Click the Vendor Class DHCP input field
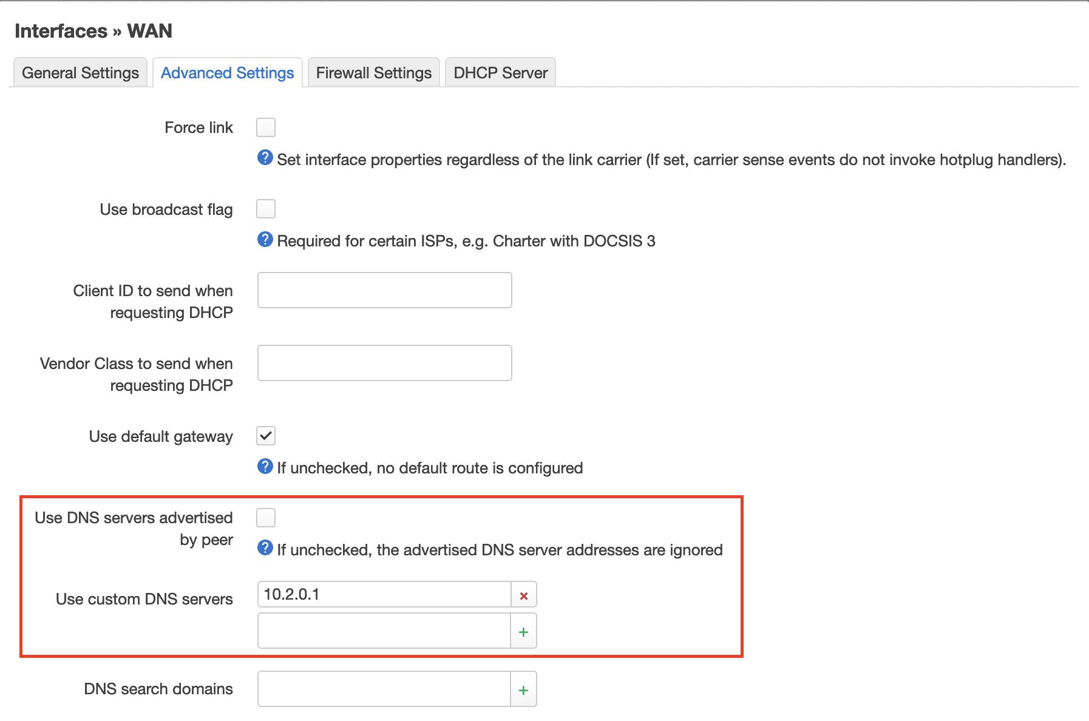The height and width of the screenshot is (721, 1089). [x=384, y=363]
